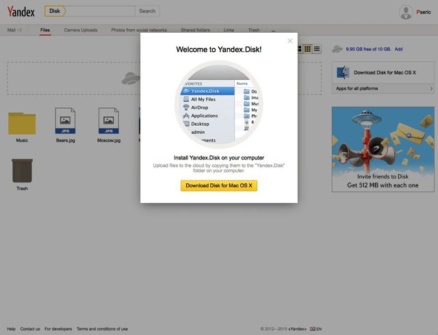Switch to Camera Uploads tab
The height and width of the screenshot is (335, 438).
(x=81, y=30)
